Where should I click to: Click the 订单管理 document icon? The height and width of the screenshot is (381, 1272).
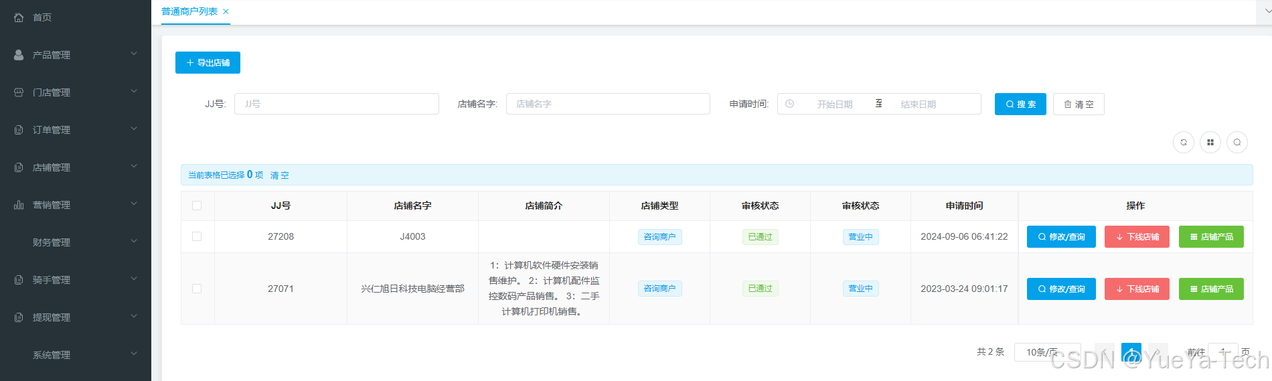(19, 130)
